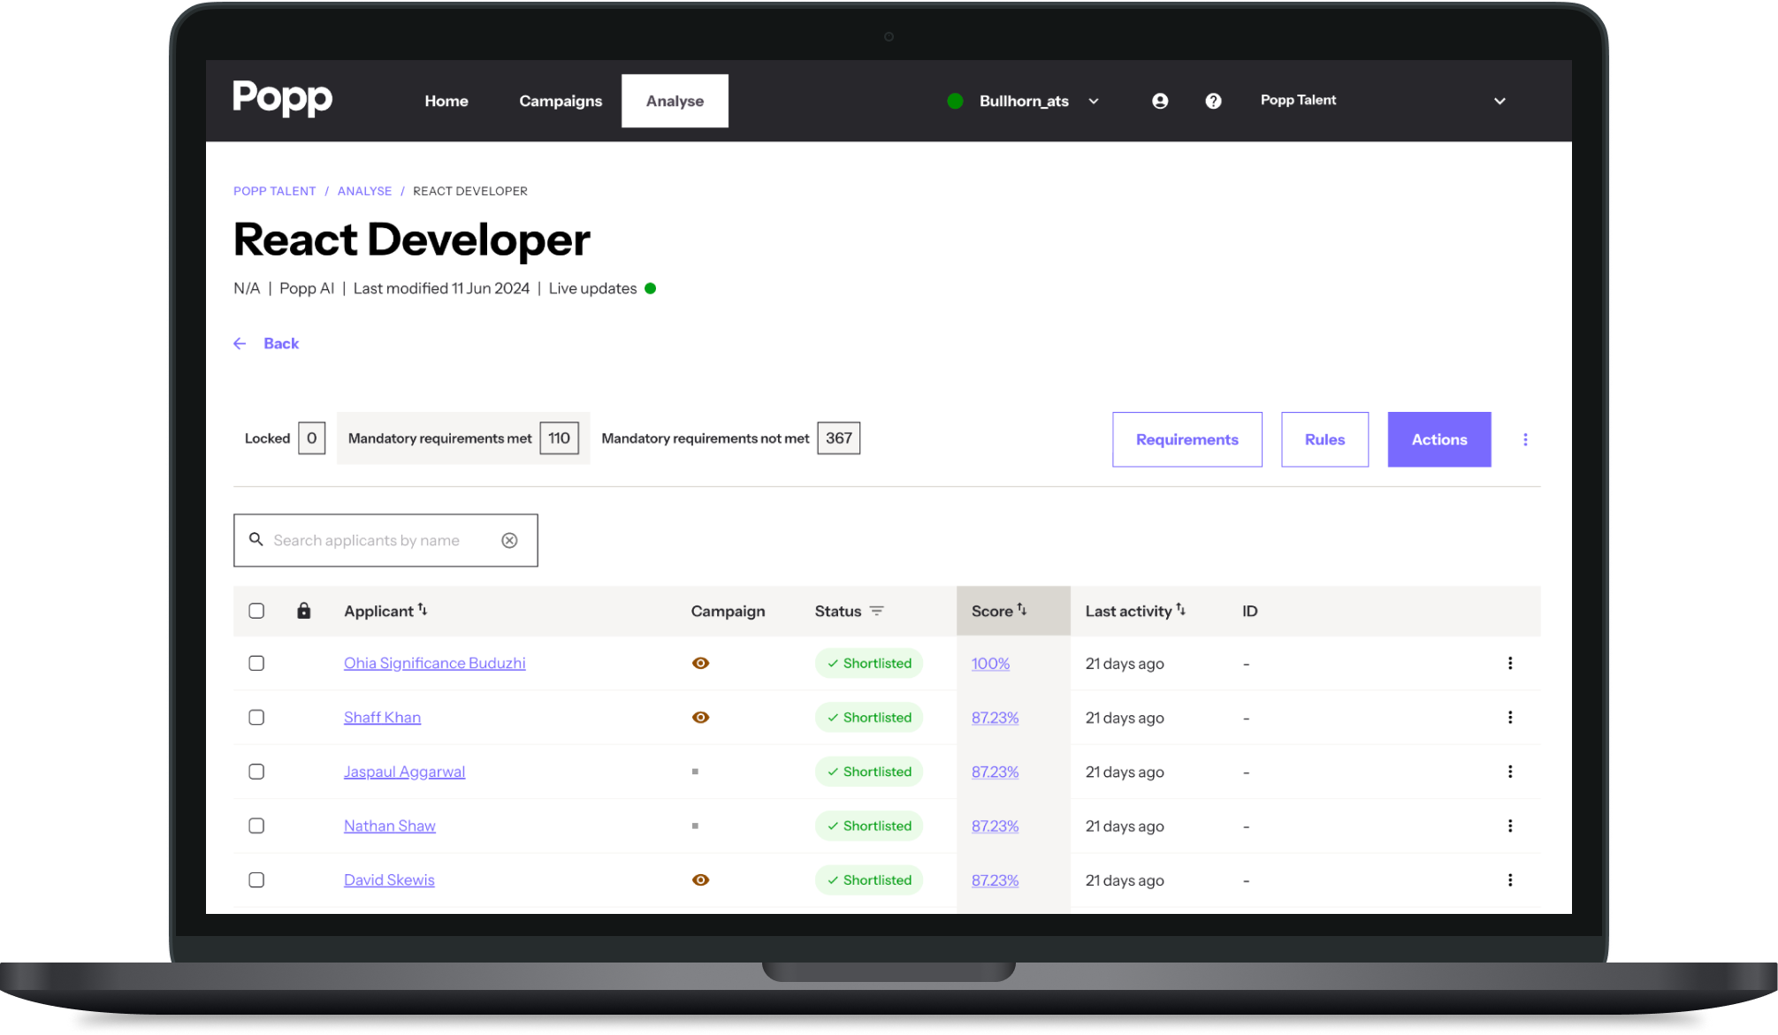Screen dimensions: 1778x1035
Task: Open the help question mark icon
Action: [x=1213, y=101]
